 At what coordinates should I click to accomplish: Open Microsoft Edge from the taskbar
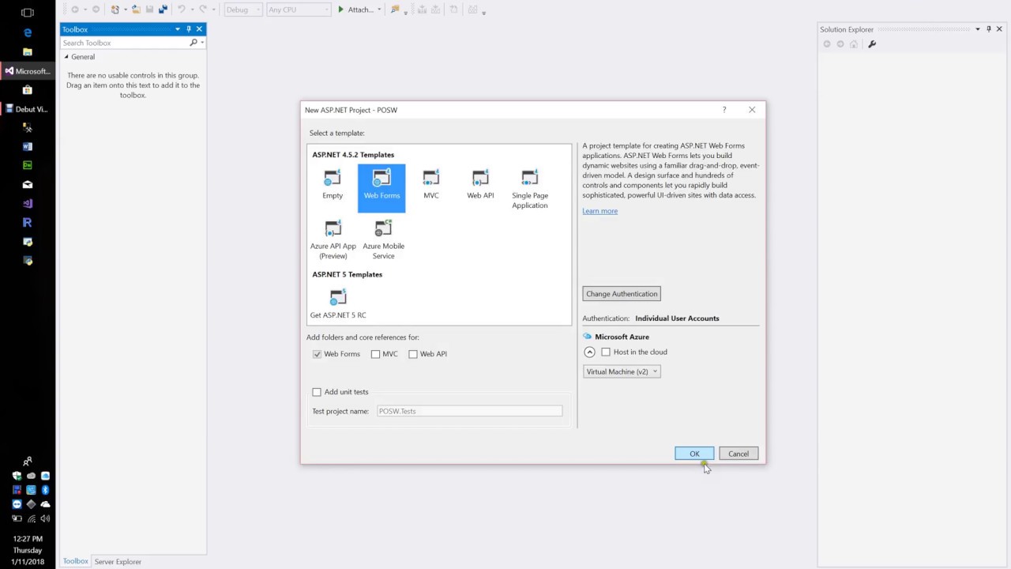(x=28, y=32)
